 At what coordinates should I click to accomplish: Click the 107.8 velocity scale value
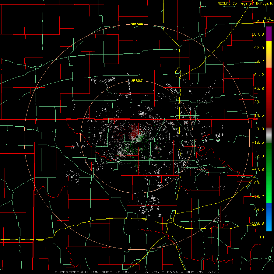[x=258, y=34]
